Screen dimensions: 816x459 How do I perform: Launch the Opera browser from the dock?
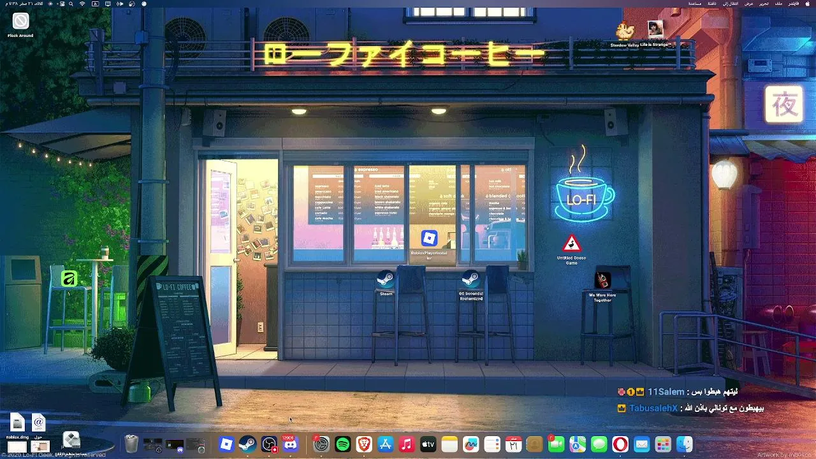[x=620, y=444]
